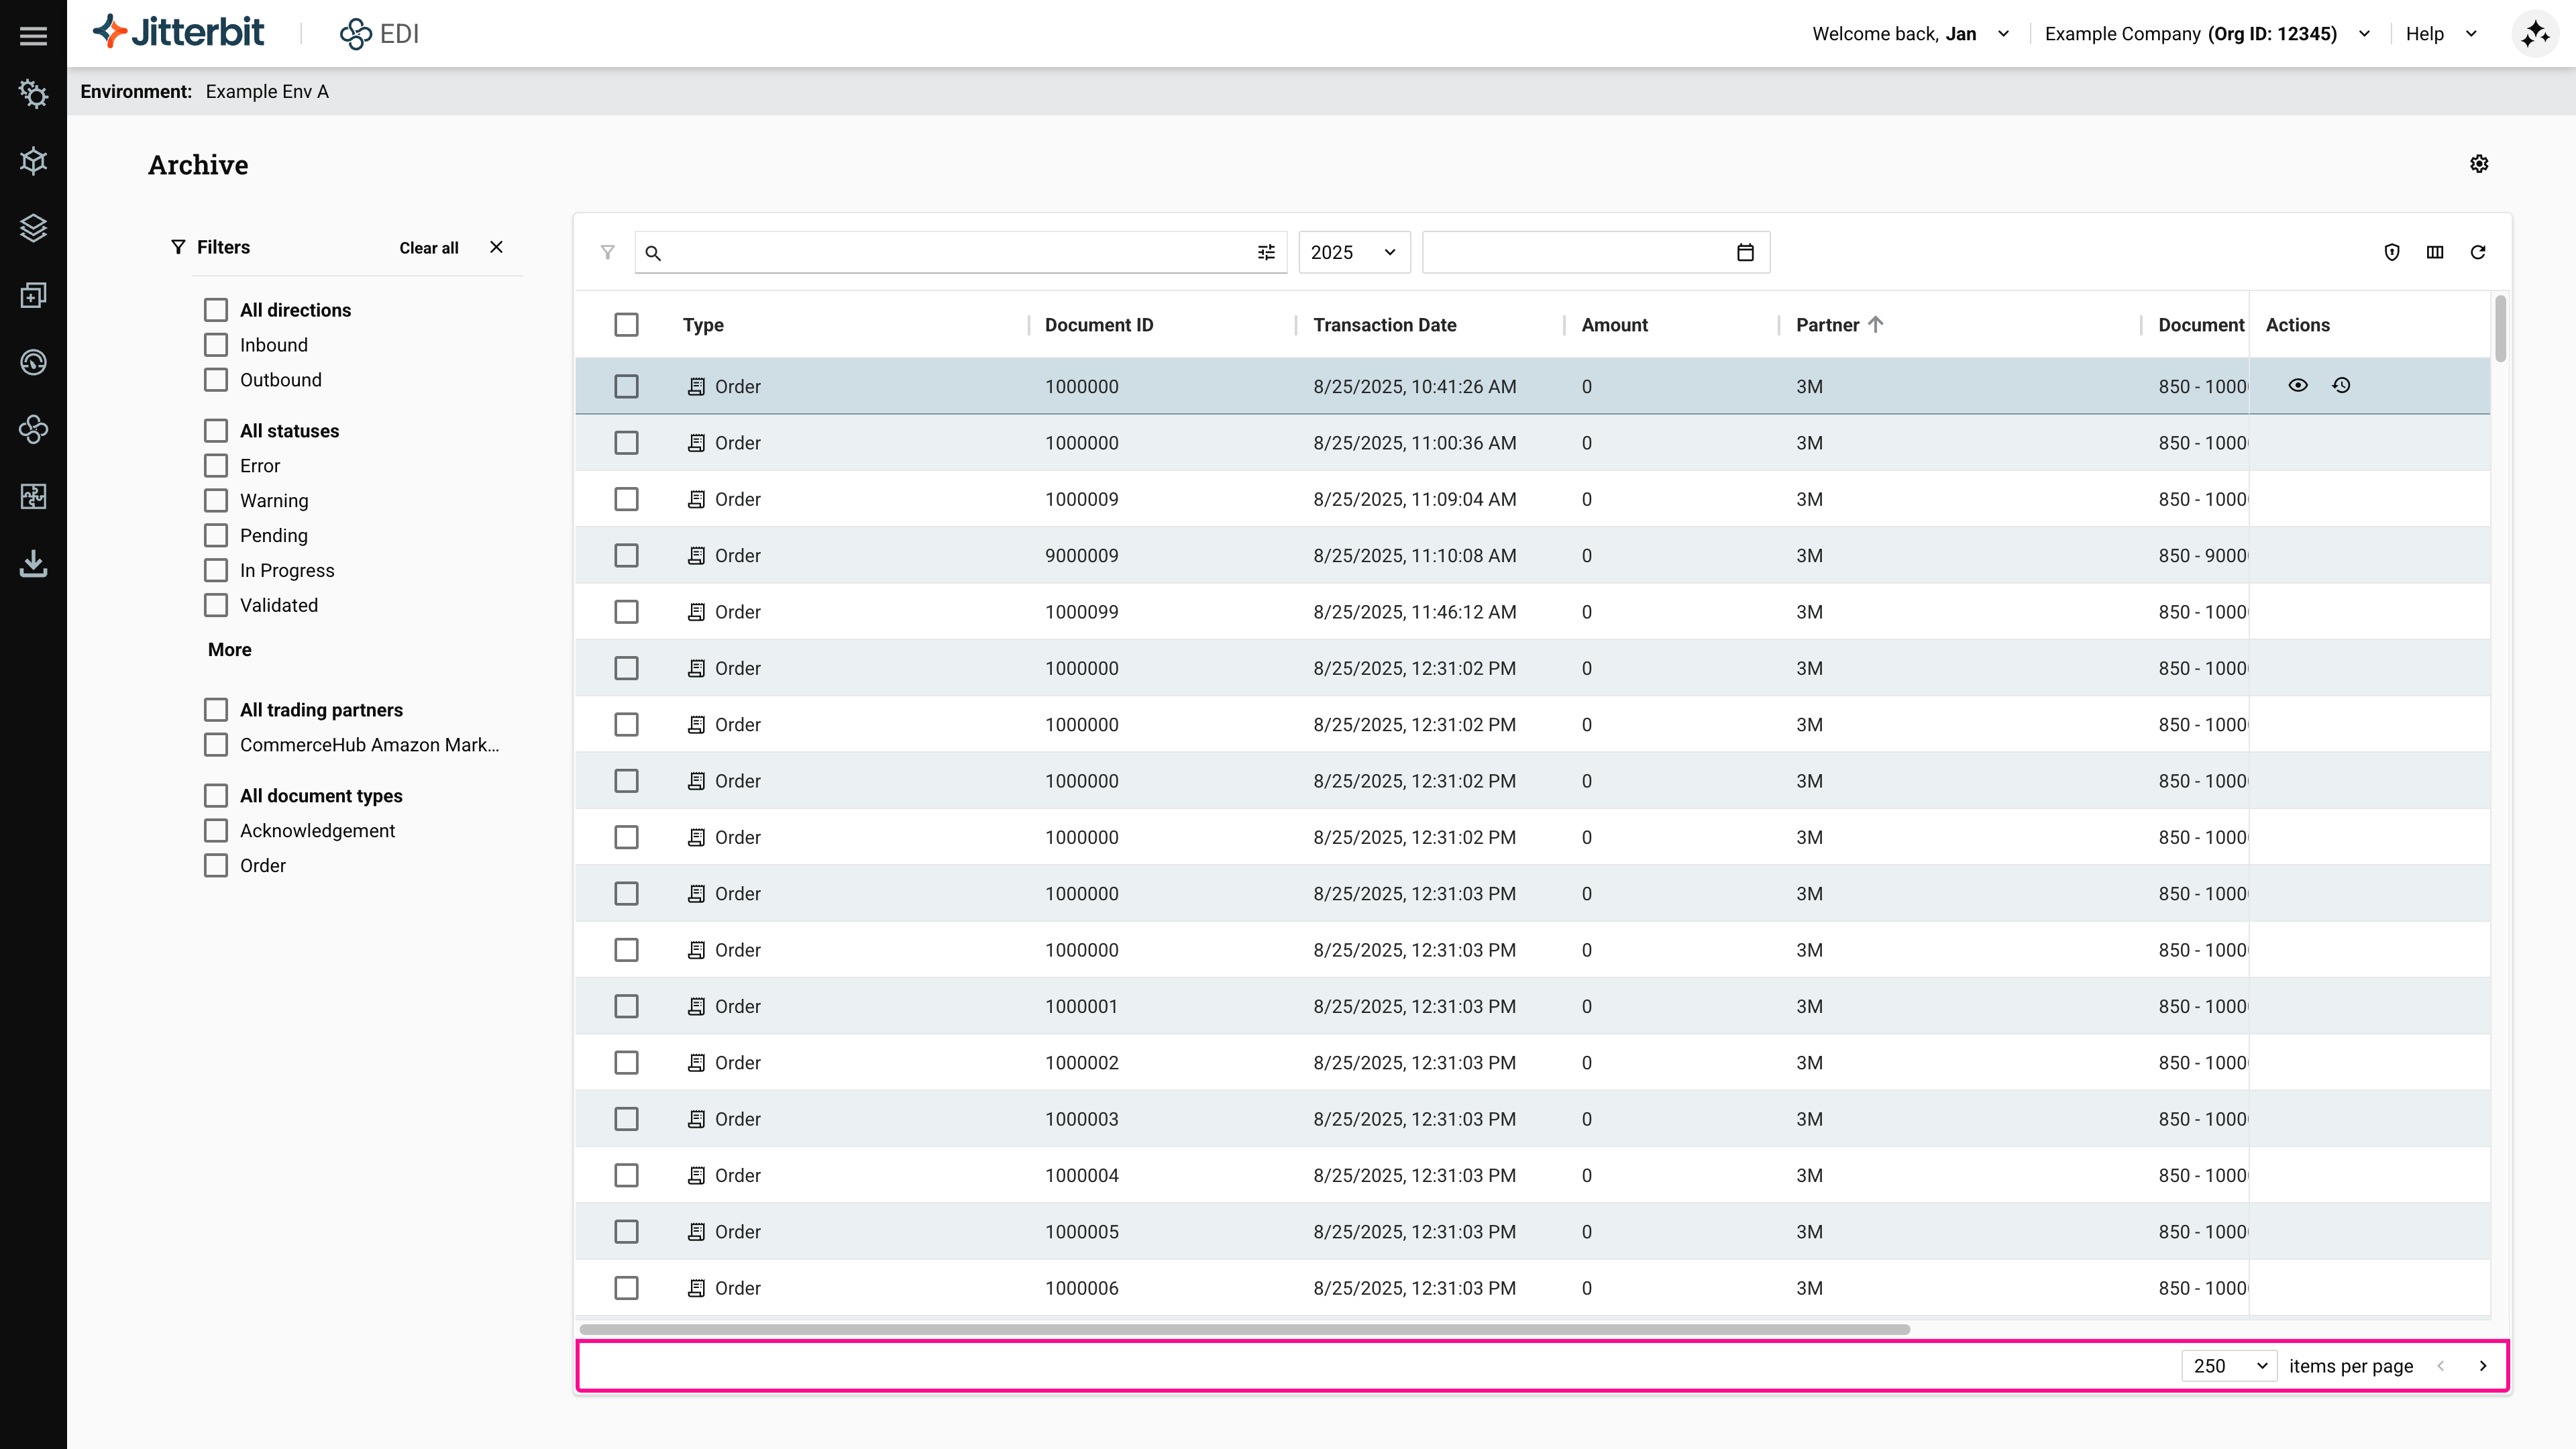Check the Inbound filter checkbox
Viewport: 2576px width, 1449px height.
(x=216, y=344)
